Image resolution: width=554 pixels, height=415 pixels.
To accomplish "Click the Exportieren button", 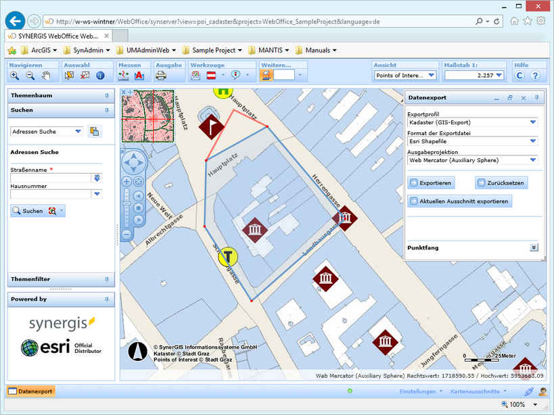I will (x=430, y=182).
